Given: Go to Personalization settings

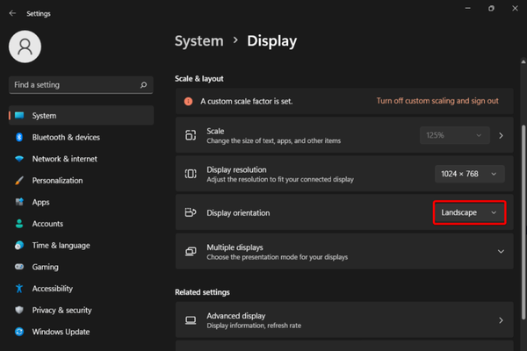Looking at the screenshot, I should coord(82,181).
